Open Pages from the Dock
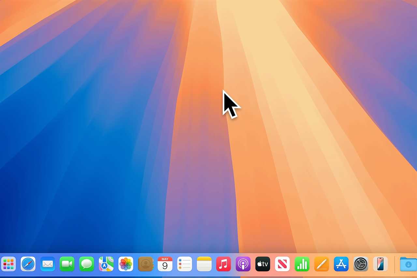The image size is (417, 278). [321, 264]
